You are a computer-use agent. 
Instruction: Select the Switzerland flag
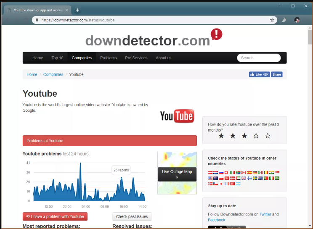tap(226, 173)
